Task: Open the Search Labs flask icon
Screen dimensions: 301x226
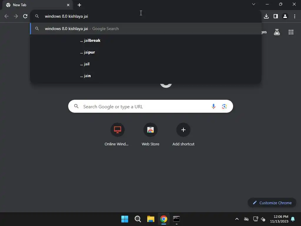Action: (277, 32)
